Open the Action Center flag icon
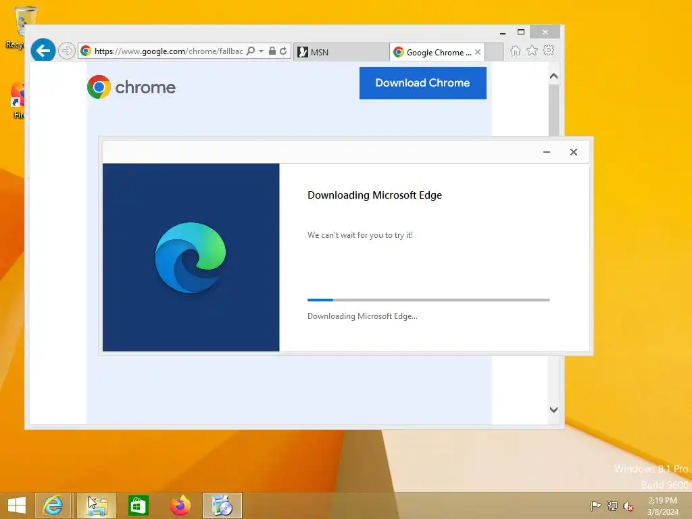 pos(595,505)
